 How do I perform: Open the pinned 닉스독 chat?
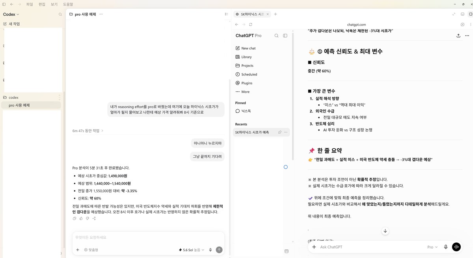click(x=261, y=111)
